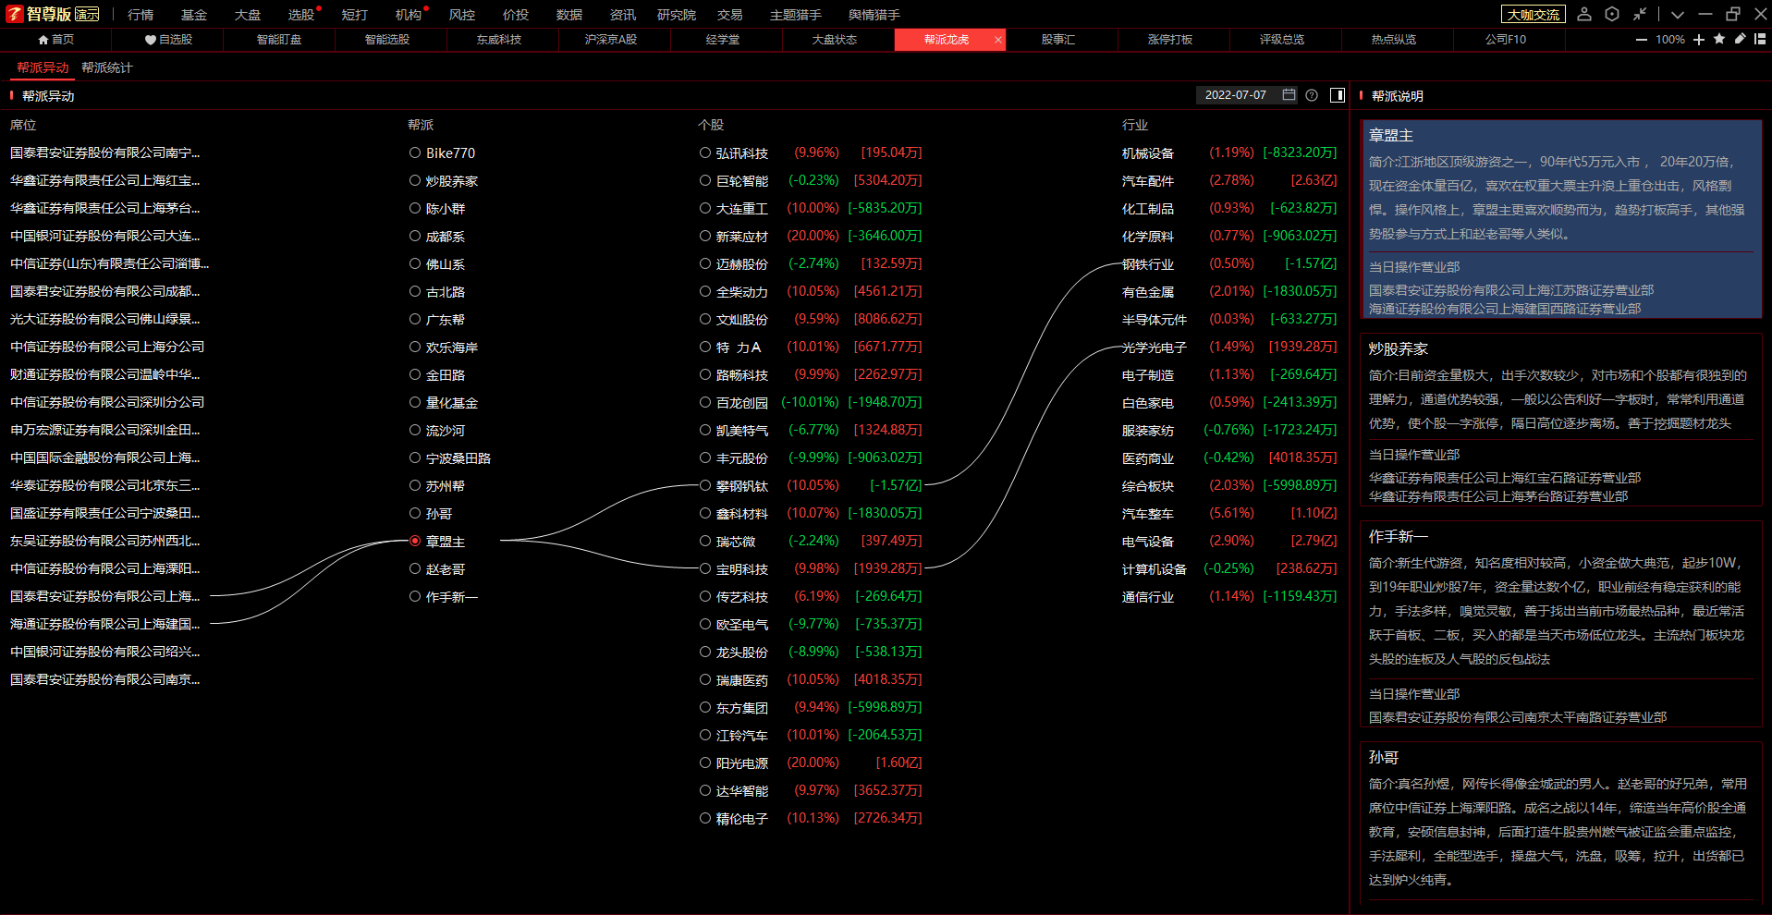Select the 弘讯科技 stock radio button
The height and width of the screenshot is (915, 1772).
705,152
